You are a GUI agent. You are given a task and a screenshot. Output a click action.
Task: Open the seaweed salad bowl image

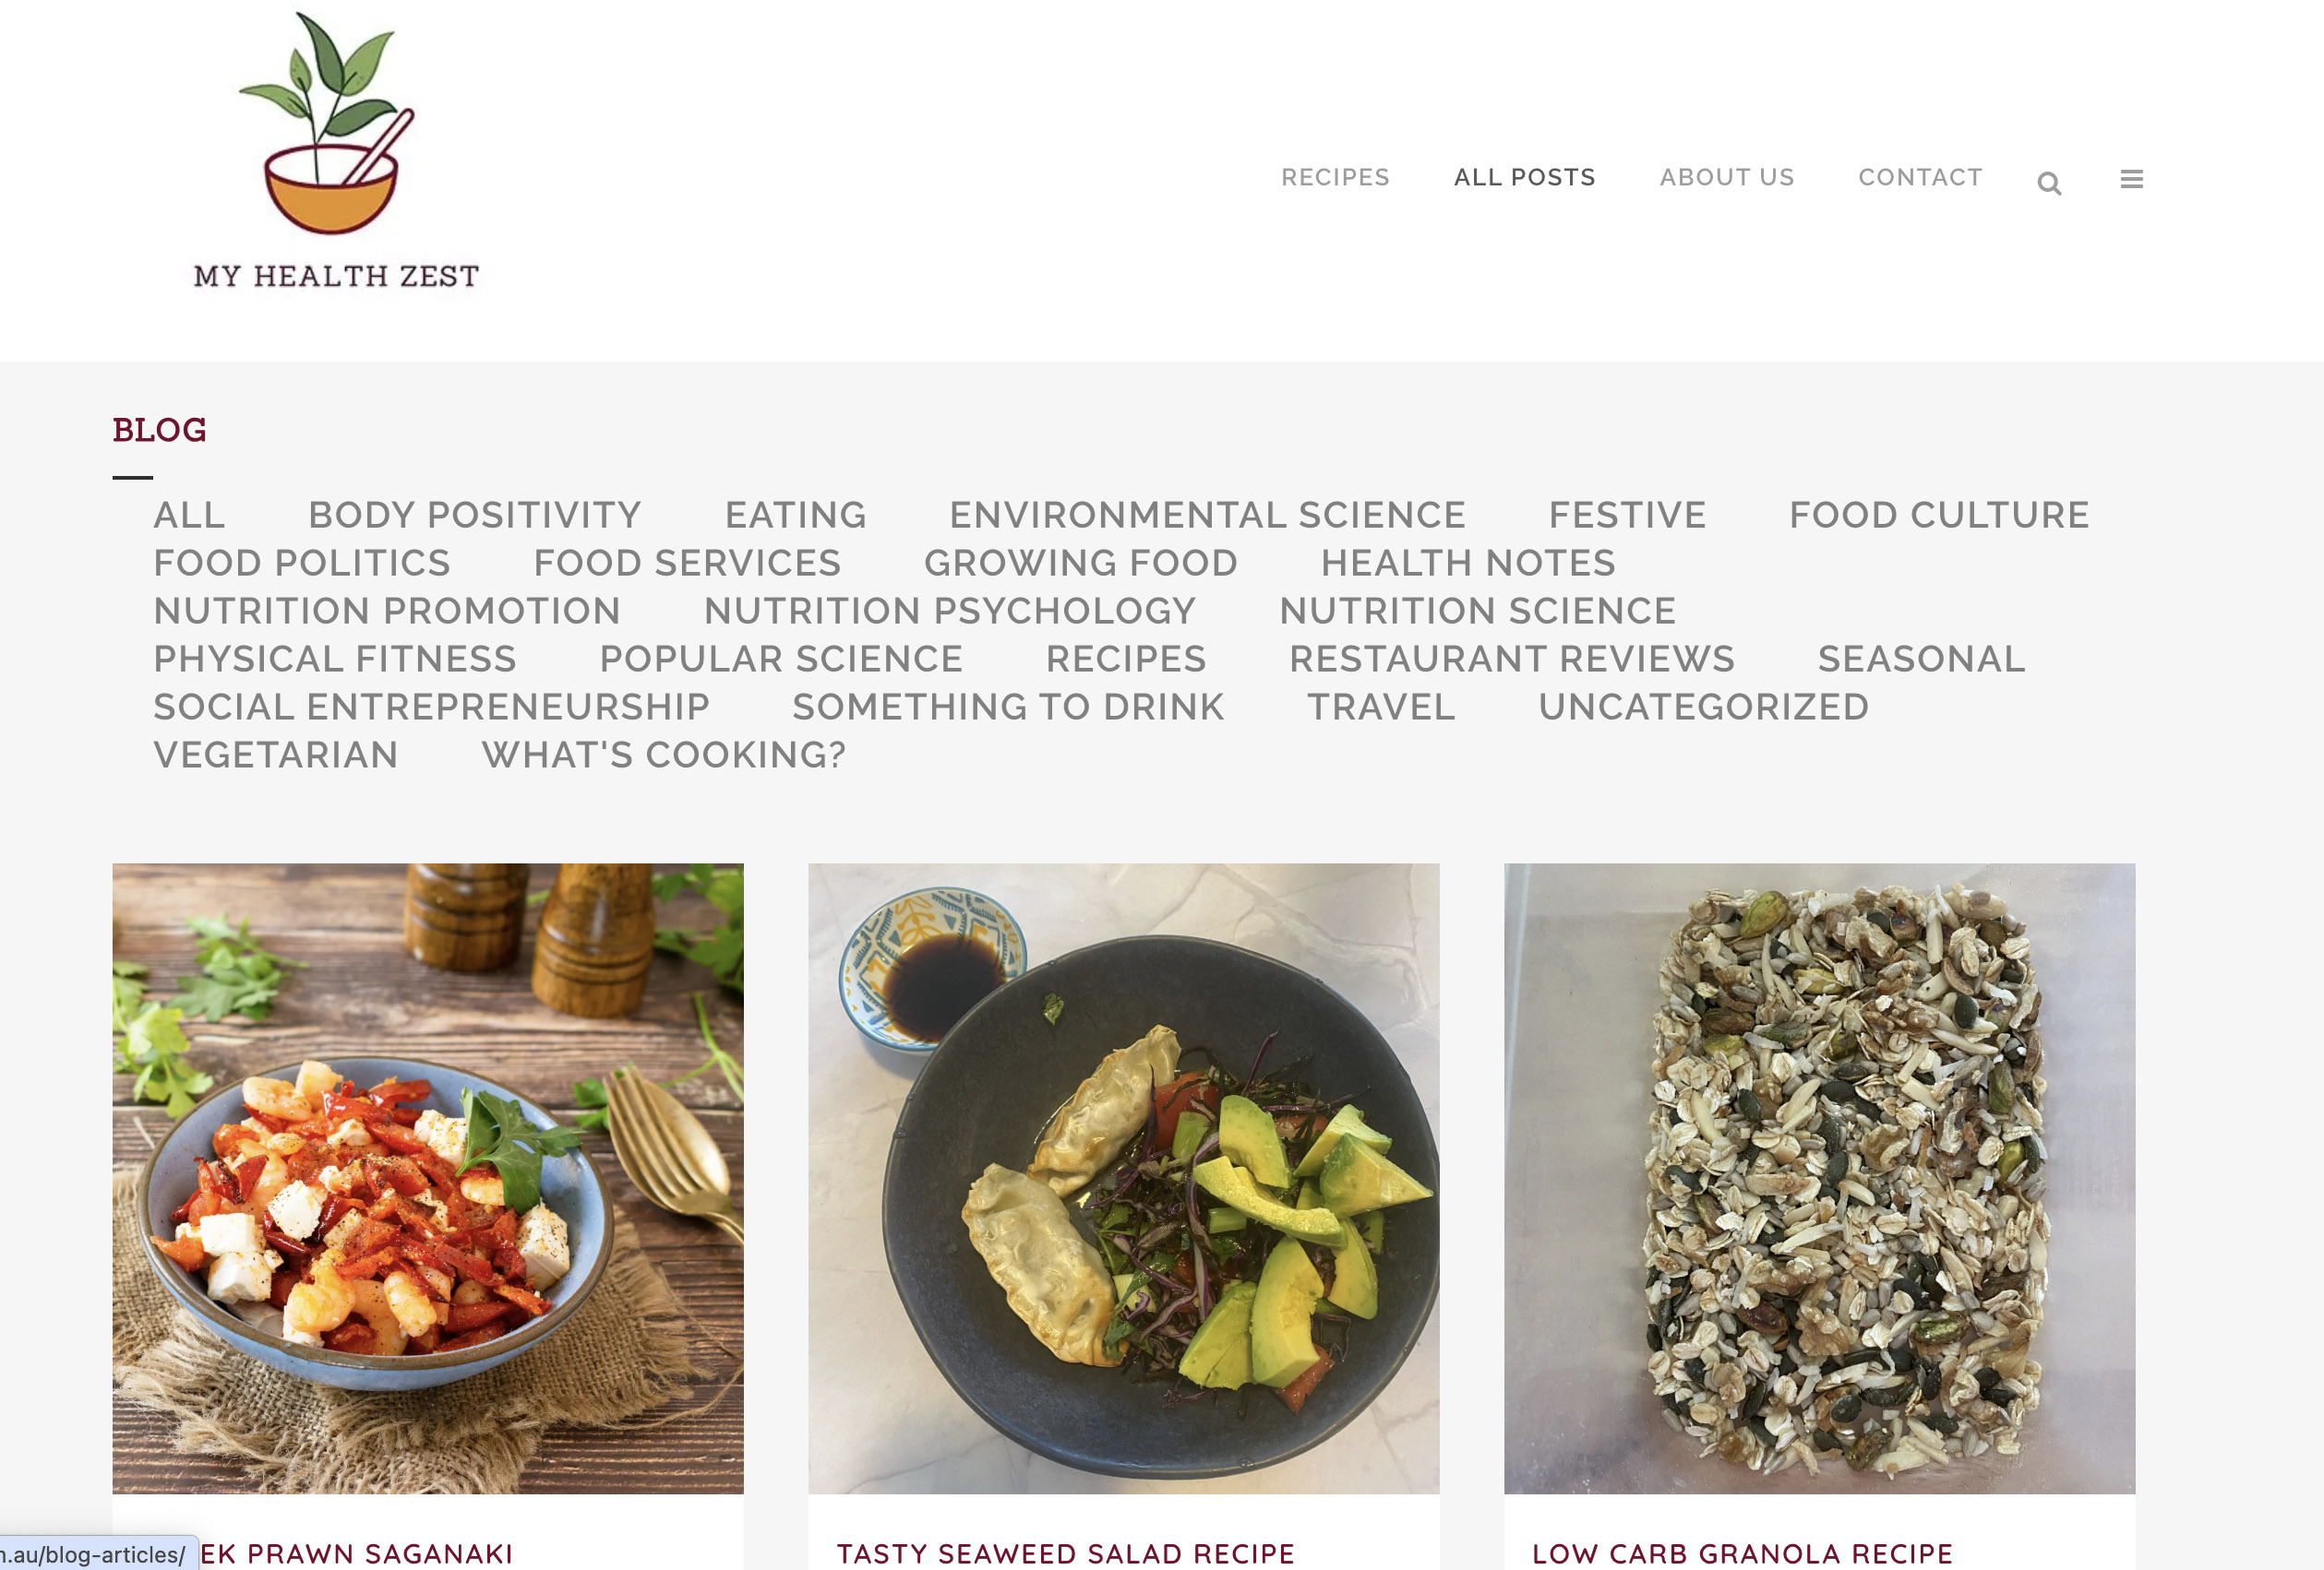click(1124, 1178)
